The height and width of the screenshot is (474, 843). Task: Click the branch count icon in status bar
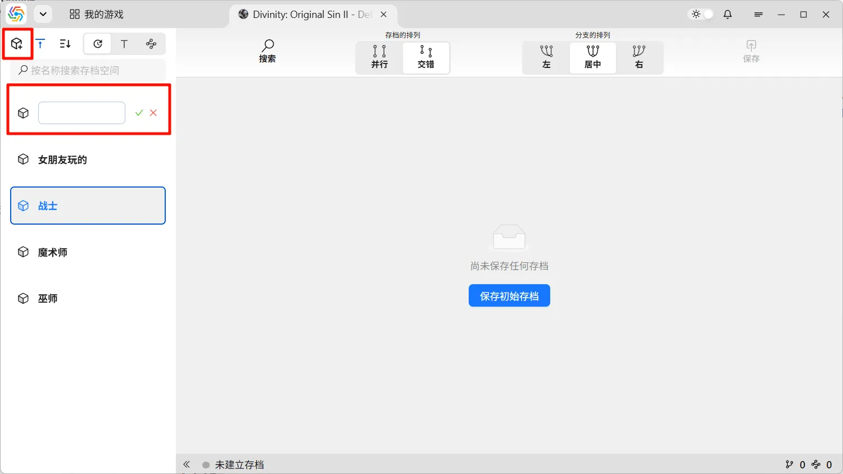tap(790, 464)
